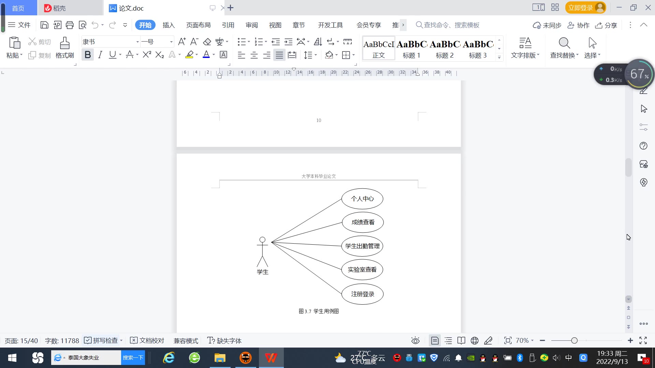Click the Redo arrow

point(112,25)
